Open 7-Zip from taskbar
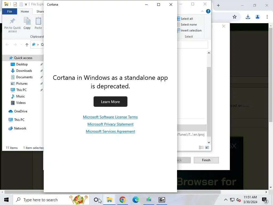Image resolution: width=273 pixels, height=205 pixels. (162, 200)
